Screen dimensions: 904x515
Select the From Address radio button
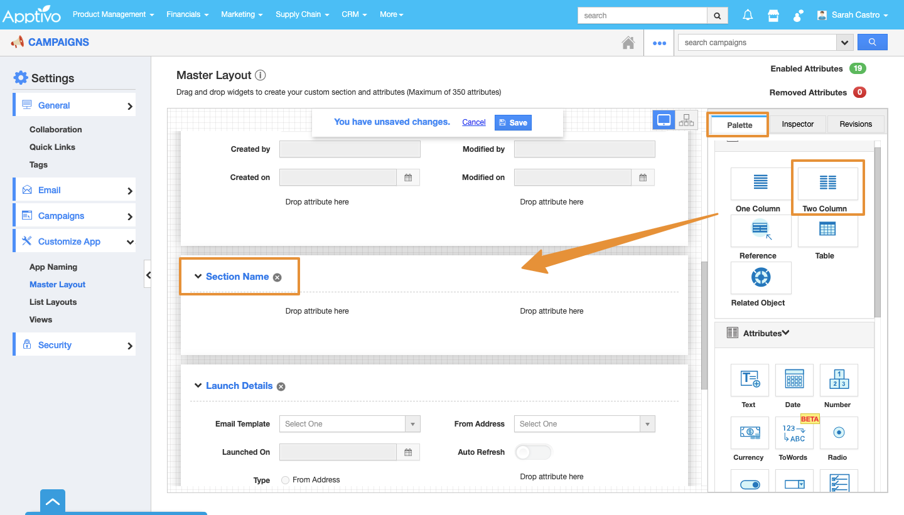tap(286, 480)
